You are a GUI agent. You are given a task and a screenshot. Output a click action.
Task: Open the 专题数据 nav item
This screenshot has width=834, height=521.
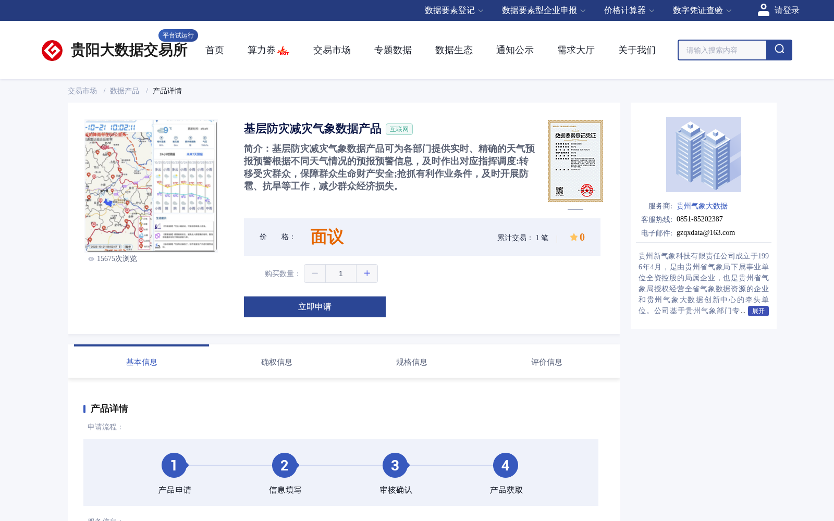(x=393, y=50)
